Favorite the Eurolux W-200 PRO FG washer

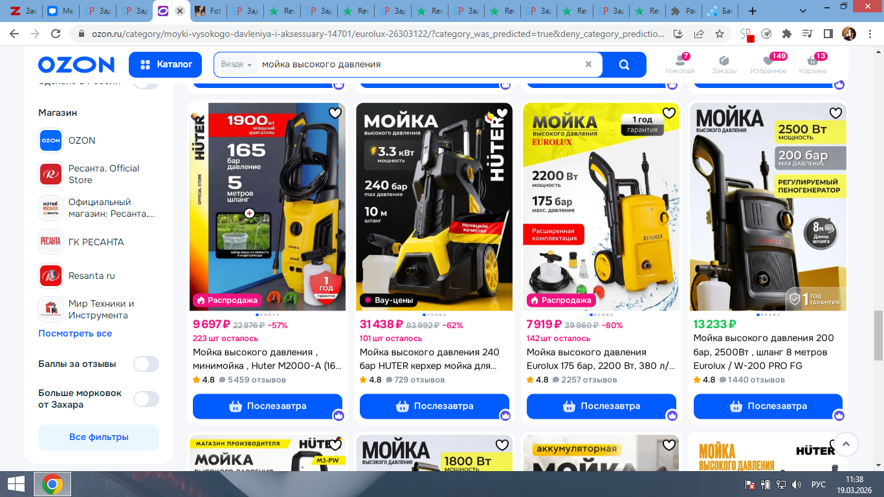[x=835, y=113]
